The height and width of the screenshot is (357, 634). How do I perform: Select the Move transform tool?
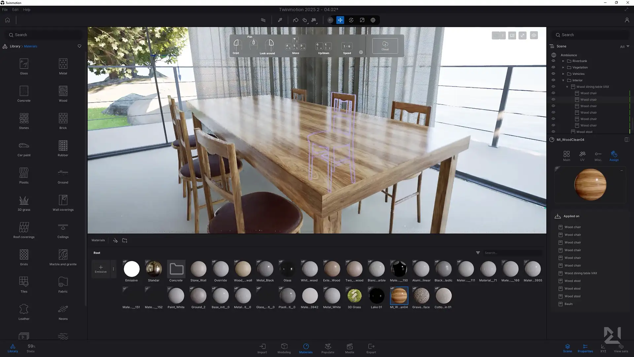coord(340,20)
